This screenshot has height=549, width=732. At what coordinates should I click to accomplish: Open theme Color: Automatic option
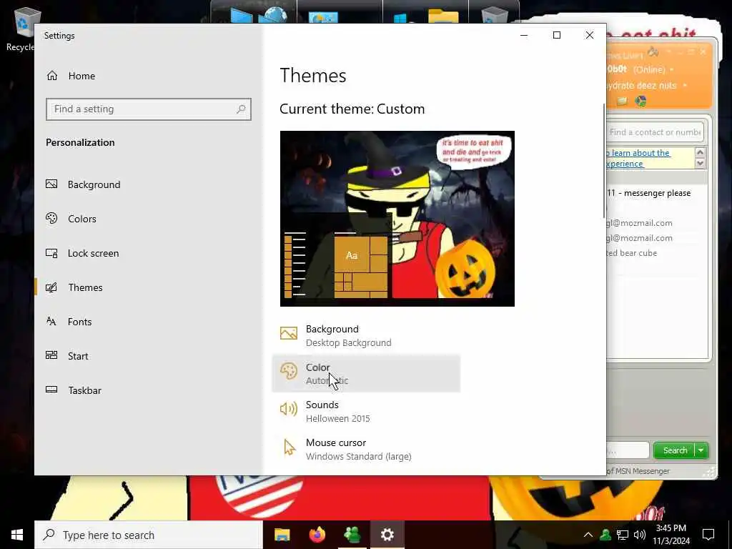[x=366, y=373]
